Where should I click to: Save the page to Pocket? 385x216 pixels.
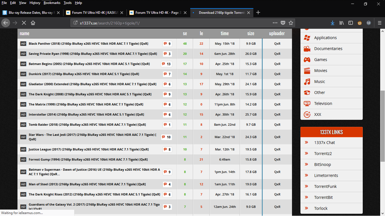point(283,23)
